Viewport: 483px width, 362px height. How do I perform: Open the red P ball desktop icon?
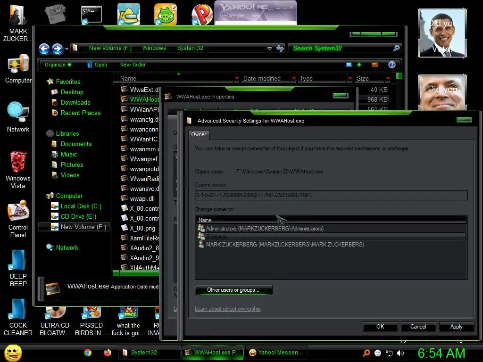coord(202,14)
